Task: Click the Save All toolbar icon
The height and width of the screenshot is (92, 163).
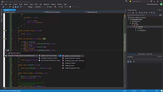Action: coord(18,7)
